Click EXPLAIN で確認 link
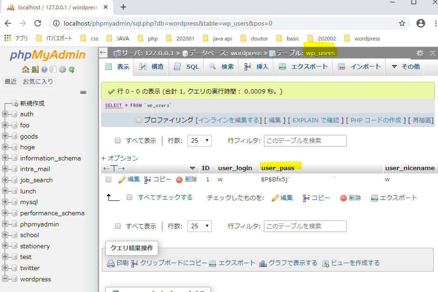438x292 pixels. coord(316,120)
